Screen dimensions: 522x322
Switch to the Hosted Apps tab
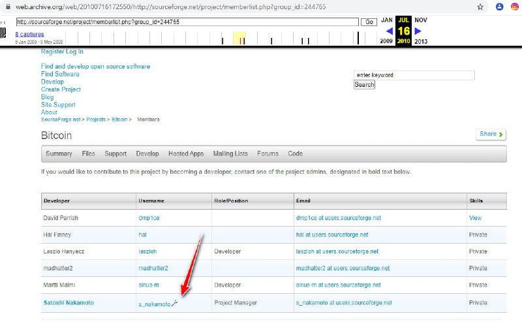tap(186, 153)
